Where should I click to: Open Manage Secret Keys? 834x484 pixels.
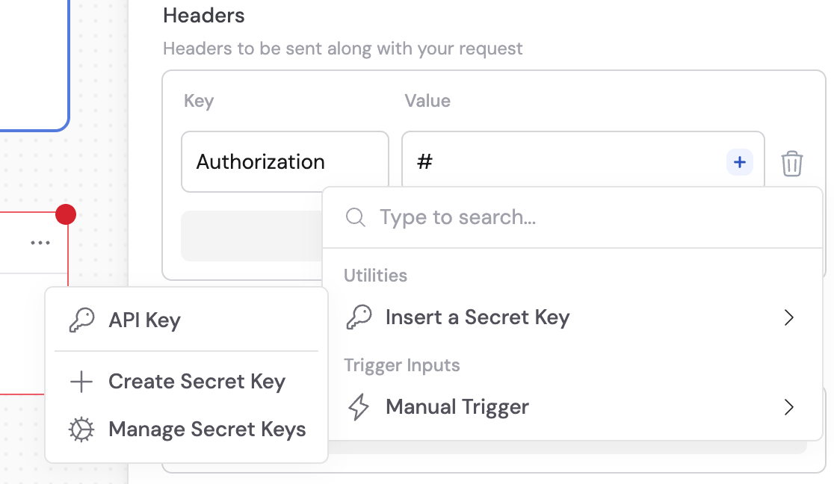(x=207, y=429)
